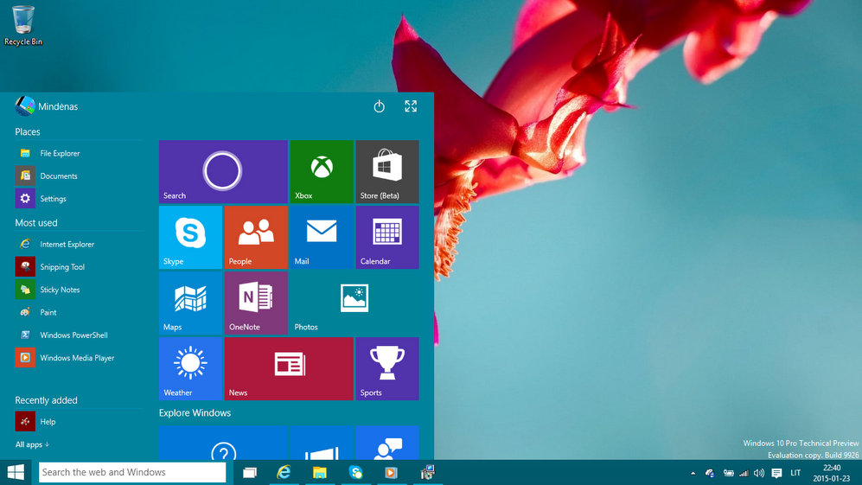Open Settings from Places list
This screenshot has height=485, width=862.
coord(53,199)
